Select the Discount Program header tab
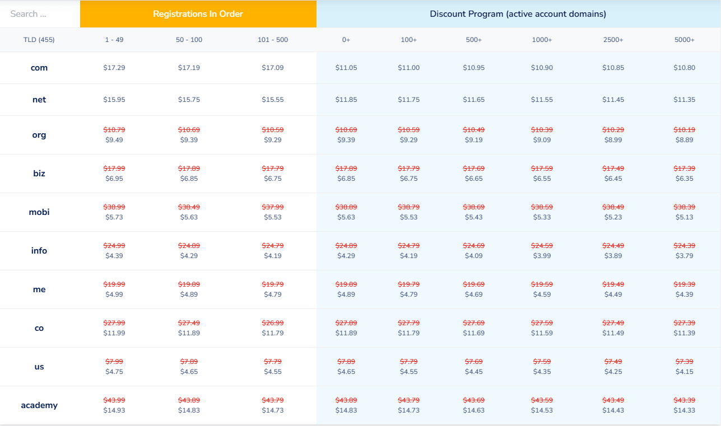The height and width of the screenshot is (426, 721). (x=518, y=14)
